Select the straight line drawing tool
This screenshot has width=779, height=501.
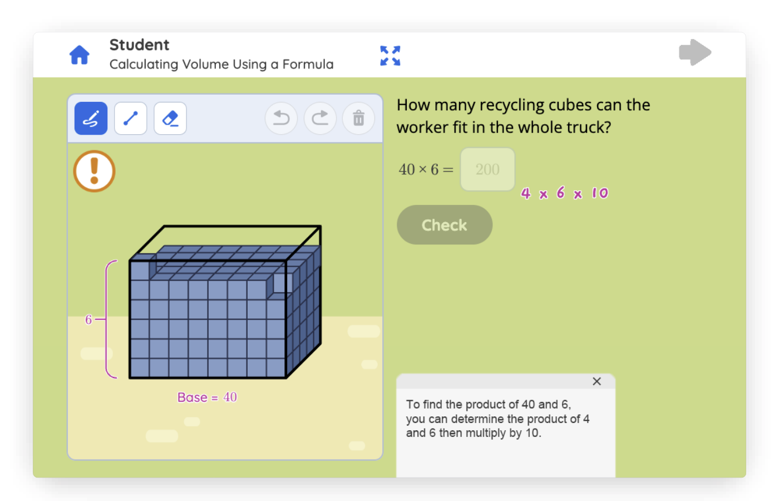click(130, 118)
